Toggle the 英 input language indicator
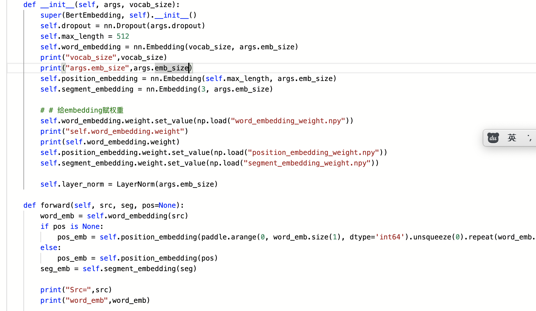The width and height of the screenshot is (536, 311). 512,138
